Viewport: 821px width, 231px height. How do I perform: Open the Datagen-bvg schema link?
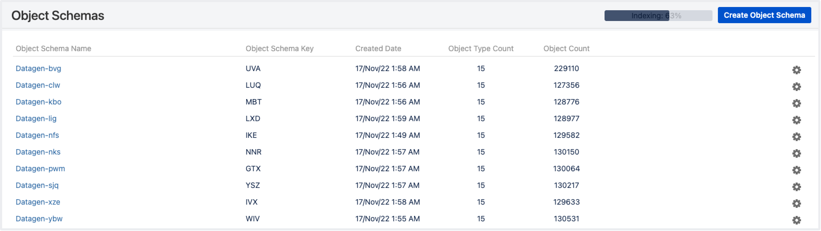38,68
